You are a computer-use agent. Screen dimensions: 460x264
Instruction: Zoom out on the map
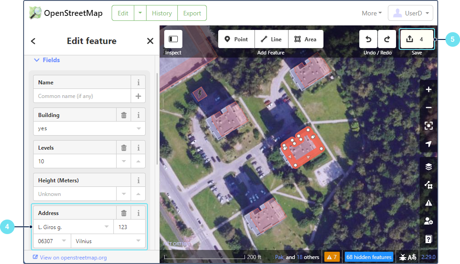[x=429, y=108]
